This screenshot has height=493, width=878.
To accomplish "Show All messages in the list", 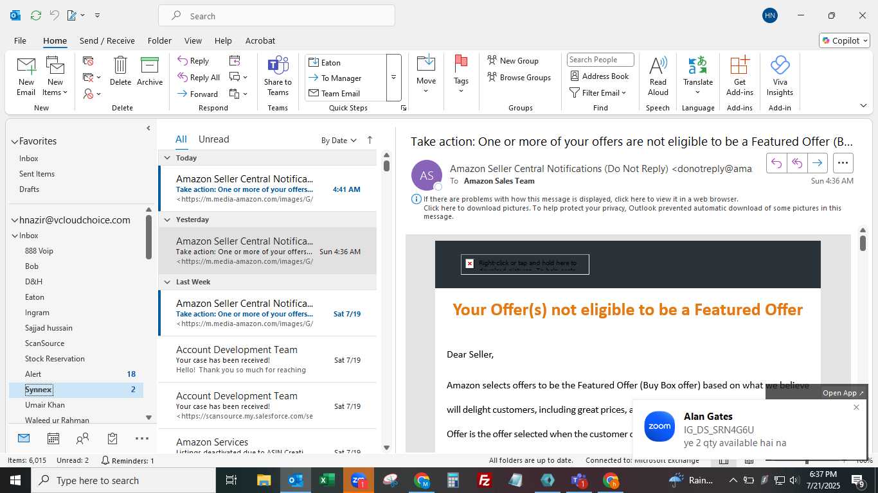I will (181, 139).
